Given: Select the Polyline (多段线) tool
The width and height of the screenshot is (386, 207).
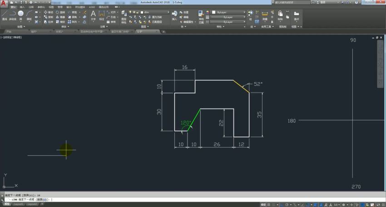Looking at the screenshot, I should 13,15.
